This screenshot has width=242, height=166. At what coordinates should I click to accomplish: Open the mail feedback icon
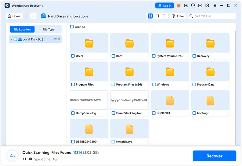[200, 5]
